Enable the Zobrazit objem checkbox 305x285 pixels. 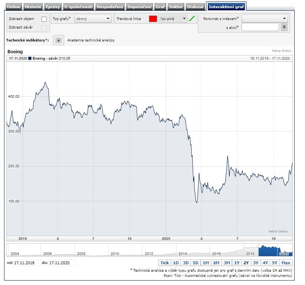point(44,19)
